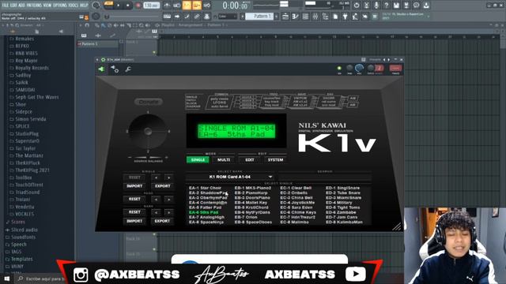Image resolution: width=506 pixels, height=284 pixels.
Task: Click the red record button
Action: tap(138, 6)
